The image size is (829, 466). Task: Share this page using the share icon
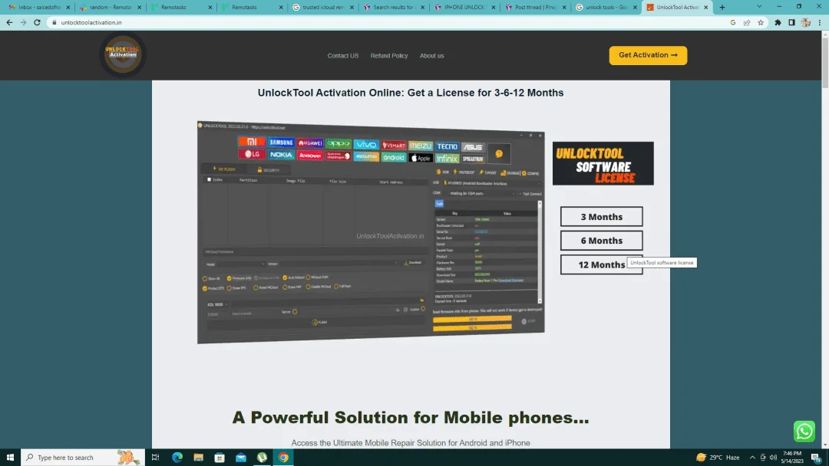747,23
